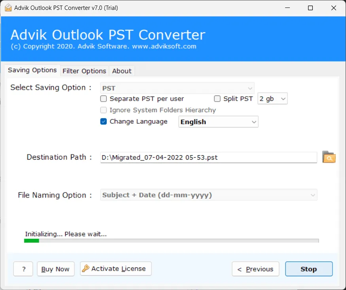Click the Initializing... Please wait... status text
Viewport: 346px width, 290px height.
click(x=66, y=234)
